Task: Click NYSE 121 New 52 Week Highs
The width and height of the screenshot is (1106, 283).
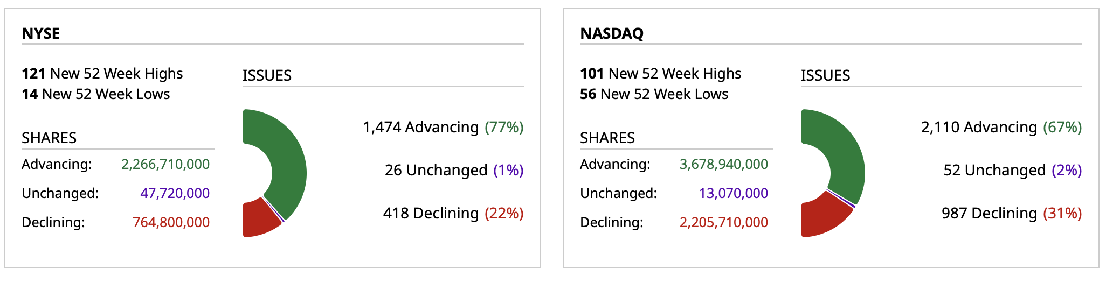Action: [102, 74]
